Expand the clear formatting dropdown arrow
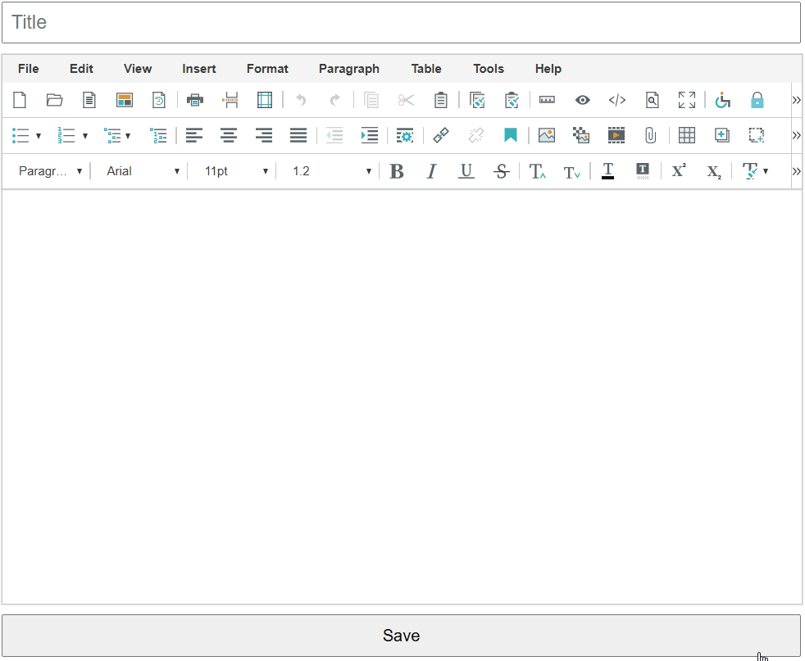The image size is (805, 661). 766,171
